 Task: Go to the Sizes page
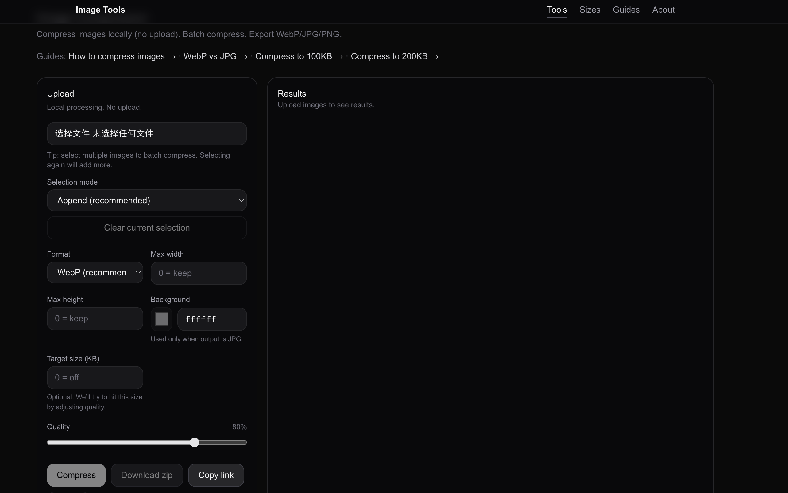click(x=589, y=10)
